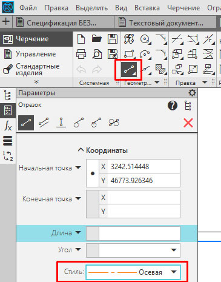Toggle the Длина fixation box
221x282 pixels.
(x=93, y=233)
